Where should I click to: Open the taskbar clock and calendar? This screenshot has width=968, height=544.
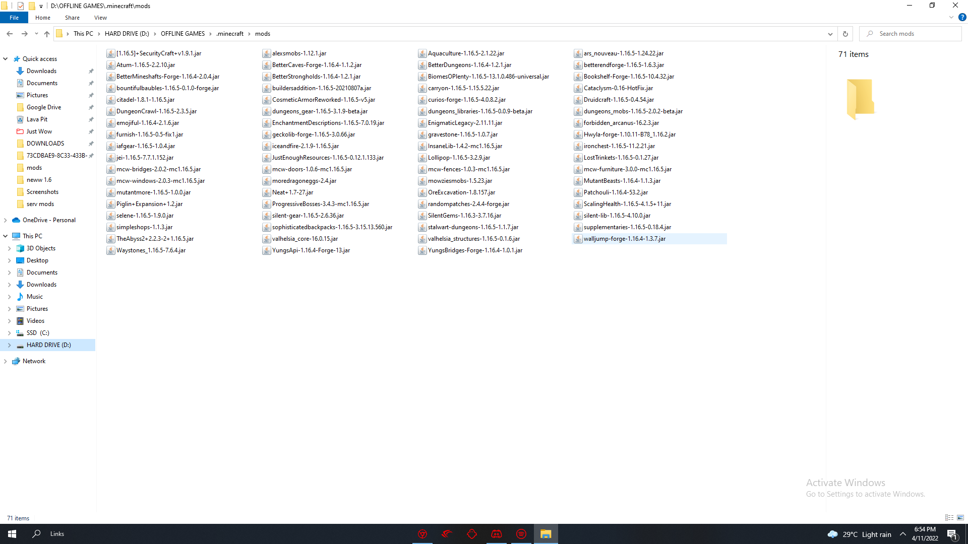pos(925,534)
